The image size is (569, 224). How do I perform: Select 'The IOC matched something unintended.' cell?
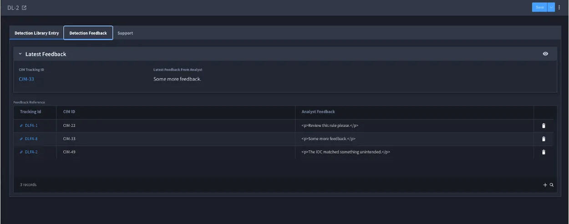[x=415, y=152]
